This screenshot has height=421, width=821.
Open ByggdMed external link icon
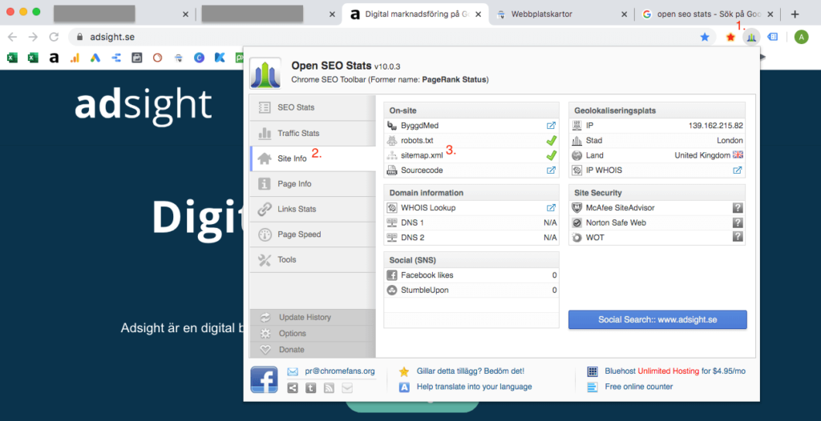(551, 126)
